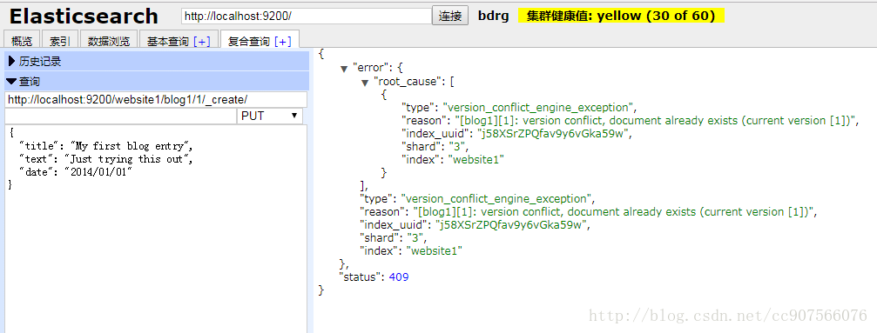This screenshot has width=877, height=333.
Task: Collapse the "error" JSON node
Action: pyautogui.click(x=345, y=69)
